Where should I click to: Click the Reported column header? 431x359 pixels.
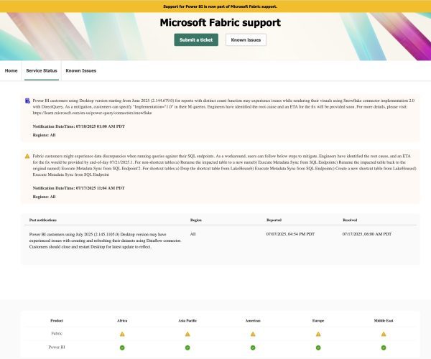pos(274,220)
